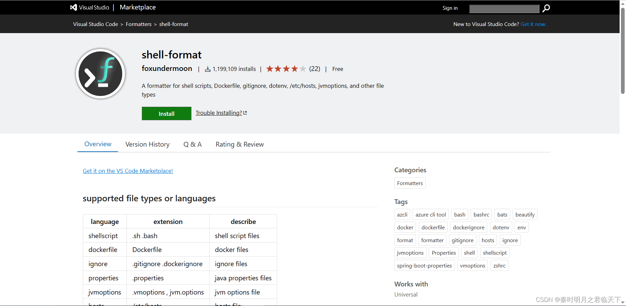Select the ignore tag
The width and height of the screenshot is (626, 306).
510,240
